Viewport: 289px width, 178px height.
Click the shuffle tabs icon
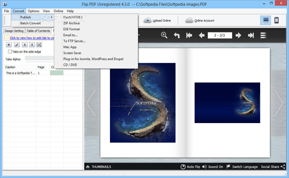coord(39,45)
